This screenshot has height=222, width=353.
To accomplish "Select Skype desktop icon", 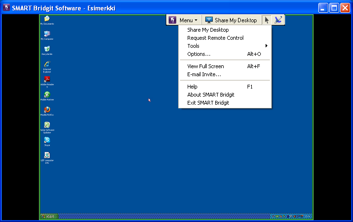I will tap(47, 142).
